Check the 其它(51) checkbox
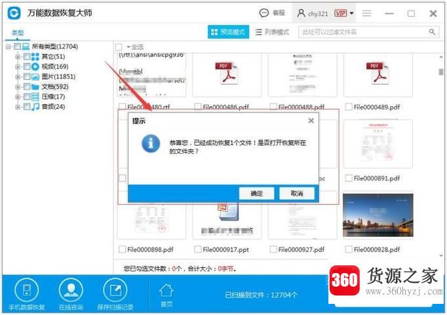 tap(26, 56)
